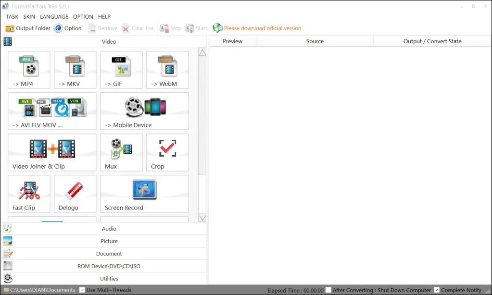This screenshot has width=492, height=295.
Task: Choose the -> MKV conversion tile
Action: click(x=75, y=70)
